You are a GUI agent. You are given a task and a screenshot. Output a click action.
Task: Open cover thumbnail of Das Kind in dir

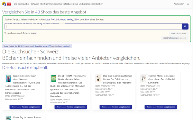coord(99,78)
